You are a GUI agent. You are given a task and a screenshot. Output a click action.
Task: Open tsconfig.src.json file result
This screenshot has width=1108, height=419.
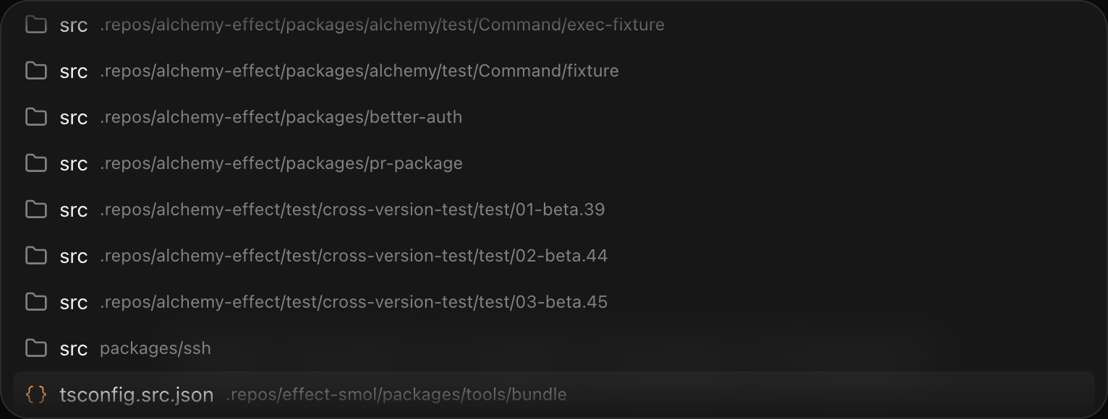[x=554, y=394]
